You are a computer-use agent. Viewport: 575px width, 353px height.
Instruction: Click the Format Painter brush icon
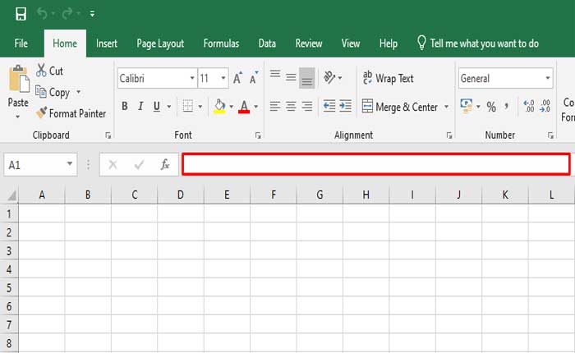pyautogui.click(x=41, y=113)
